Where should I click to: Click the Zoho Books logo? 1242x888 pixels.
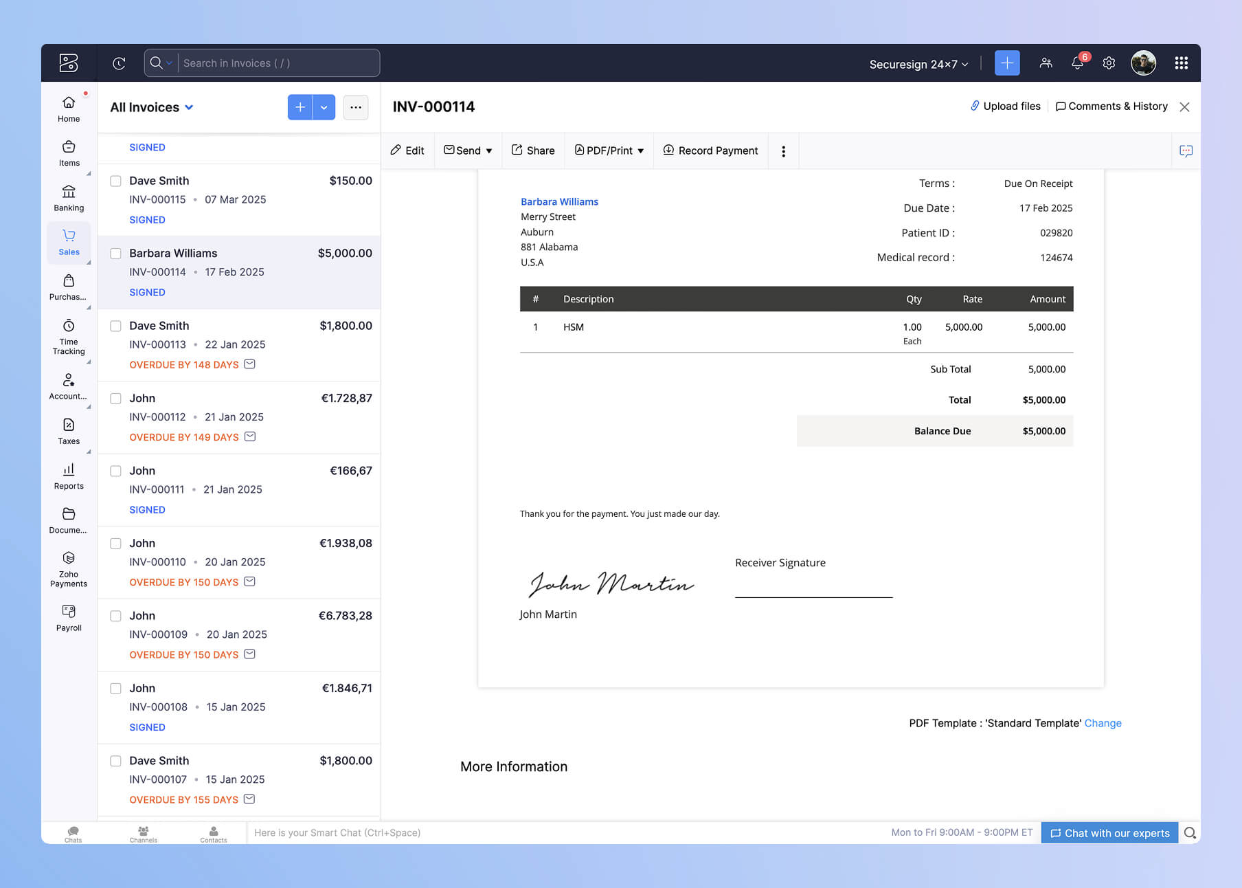click(69, 63)
